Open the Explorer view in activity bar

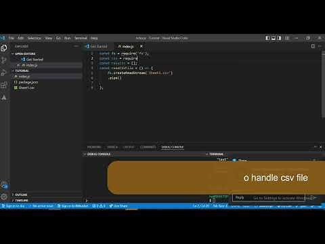click(4, 48)
